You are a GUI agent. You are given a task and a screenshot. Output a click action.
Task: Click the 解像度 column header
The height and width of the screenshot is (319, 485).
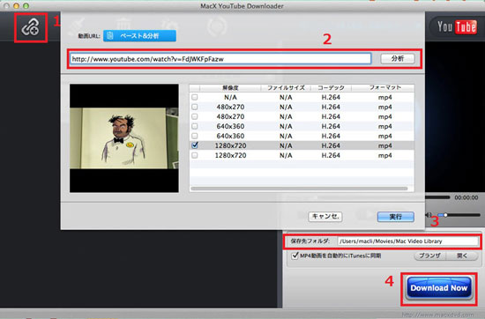230,88
